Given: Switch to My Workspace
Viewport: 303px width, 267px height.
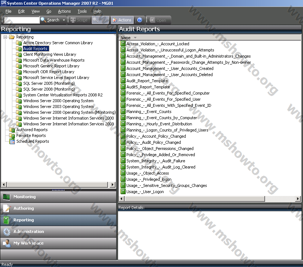Looking at the screenshot, I should click(x=58, y=243).
